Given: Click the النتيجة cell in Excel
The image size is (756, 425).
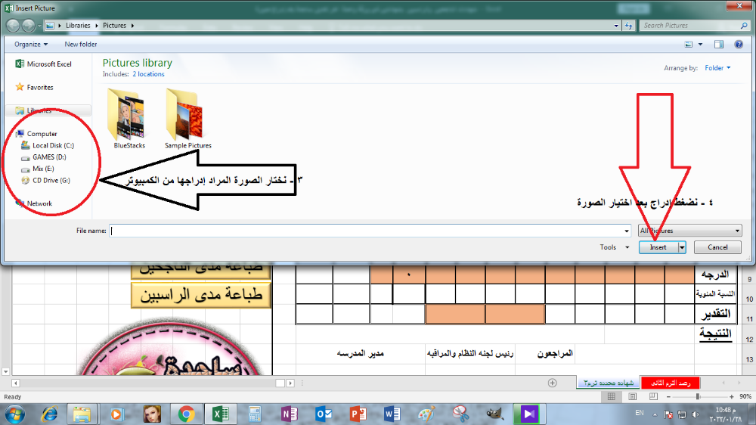Looking at the screenshot, I should coord(715,333).
